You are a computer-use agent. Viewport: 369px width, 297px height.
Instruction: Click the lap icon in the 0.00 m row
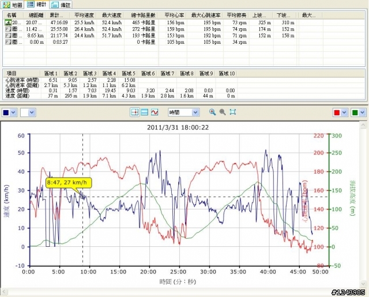click(x=8, y=42)
